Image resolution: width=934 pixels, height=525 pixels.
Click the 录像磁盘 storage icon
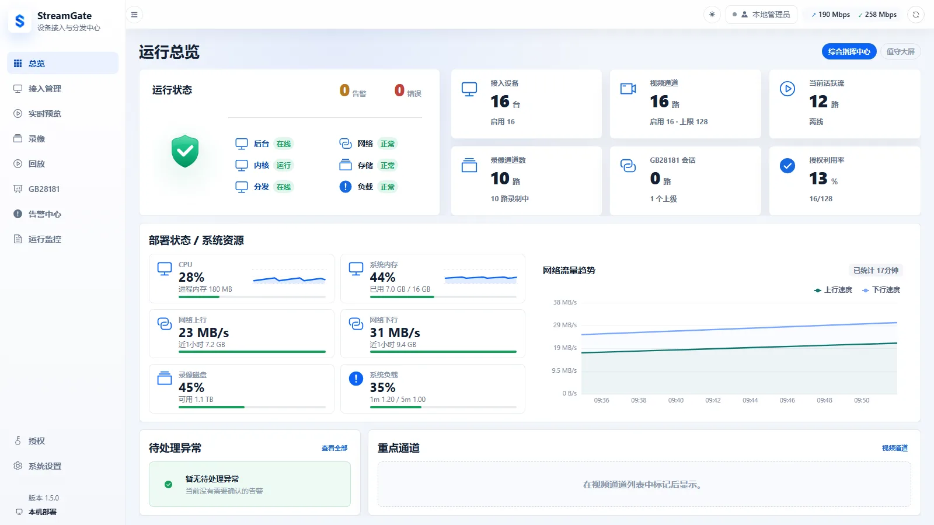click(x=165, y=378)
